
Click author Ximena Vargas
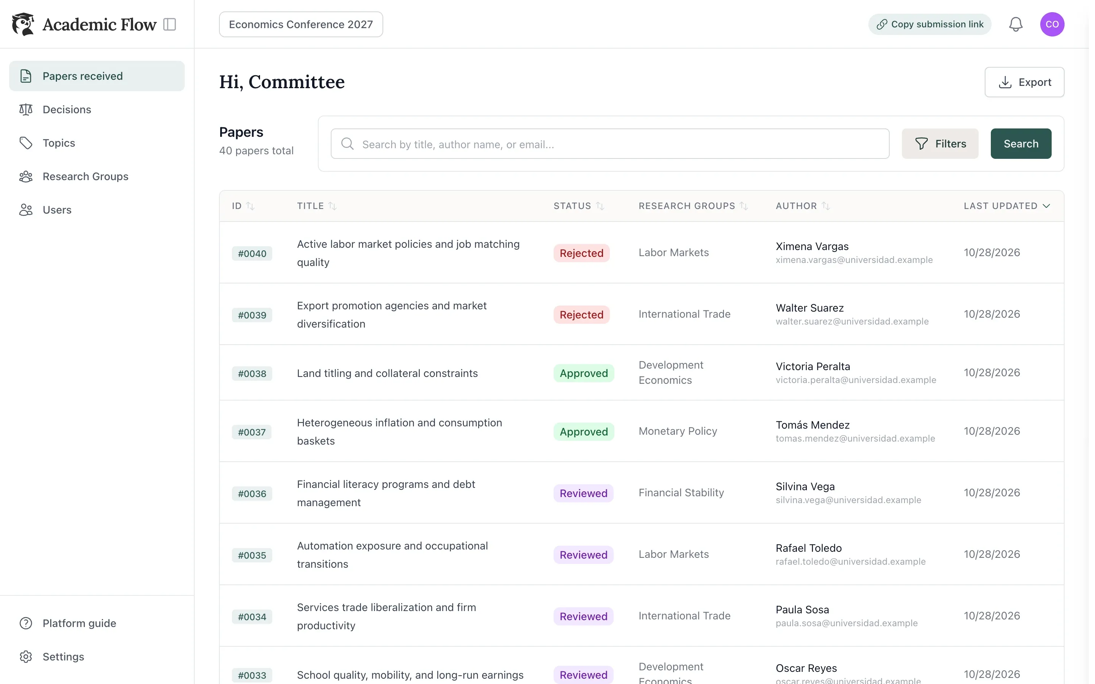click(x=812, y=247)
